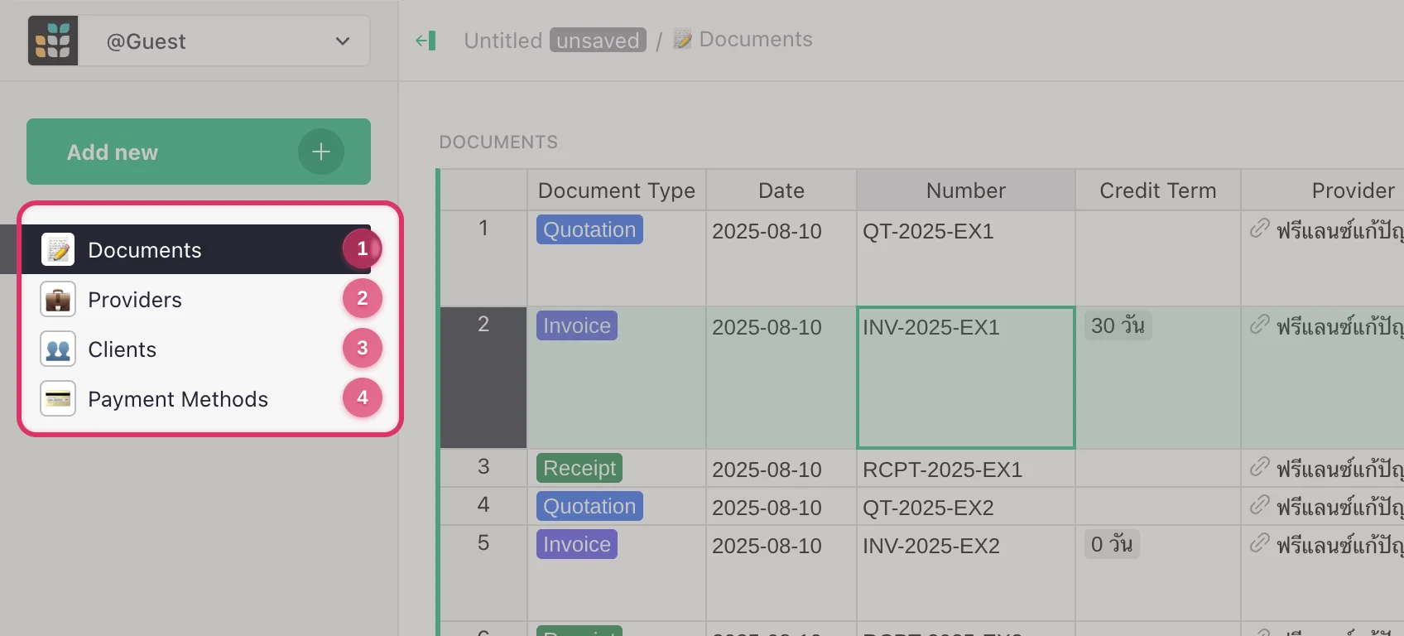
Task: Click the Payment Methods card icon
Action: (58, 399)
